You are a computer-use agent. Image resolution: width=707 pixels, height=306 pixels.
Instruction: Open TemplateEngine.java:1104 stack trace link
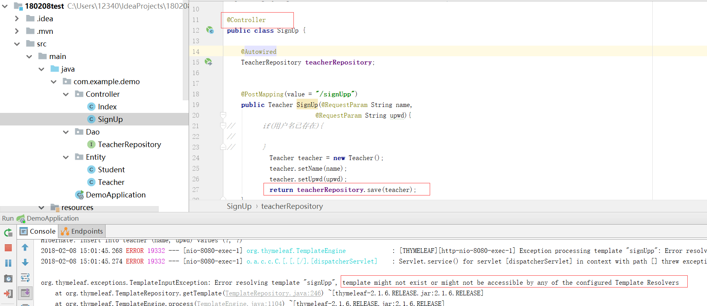tap(240, 303)
